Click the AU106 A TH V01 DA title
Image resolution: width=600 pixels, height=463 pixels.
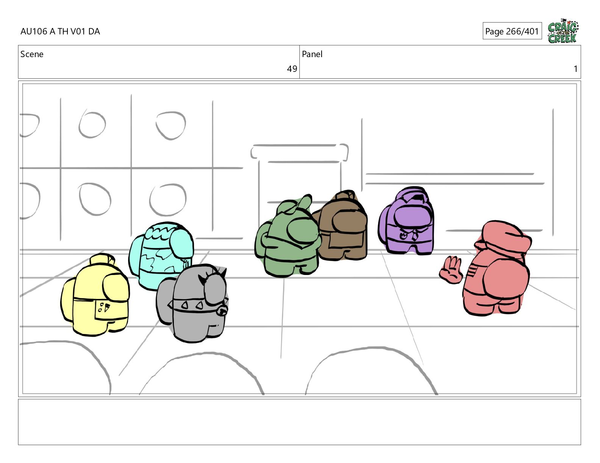click(x=60, y=31)
